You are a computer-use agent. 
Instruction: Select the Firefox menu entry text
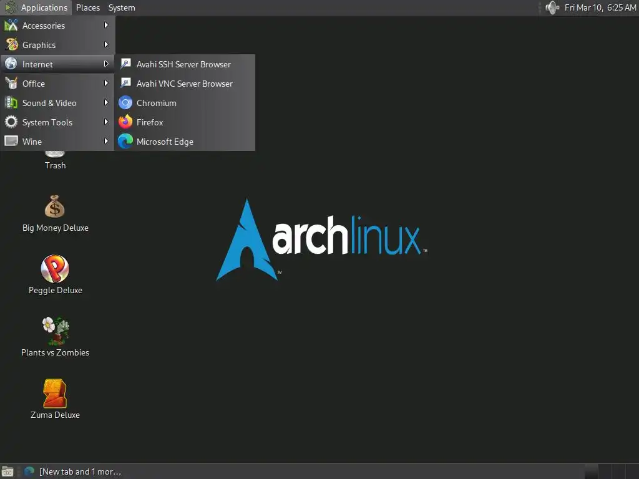tap(150, 122)
